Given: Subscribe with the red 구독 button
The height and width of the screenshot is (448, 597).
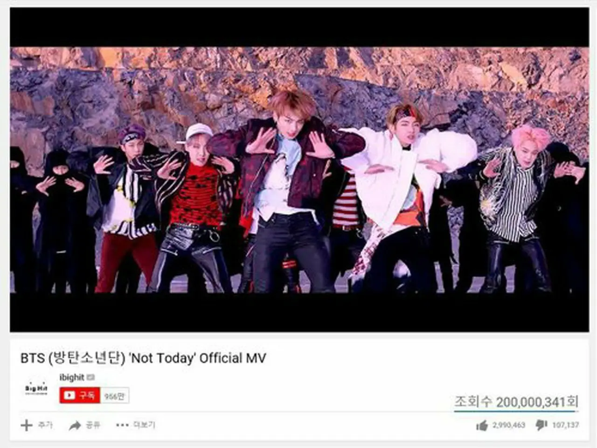Looking at the screenshot, I should coord(80,396).
